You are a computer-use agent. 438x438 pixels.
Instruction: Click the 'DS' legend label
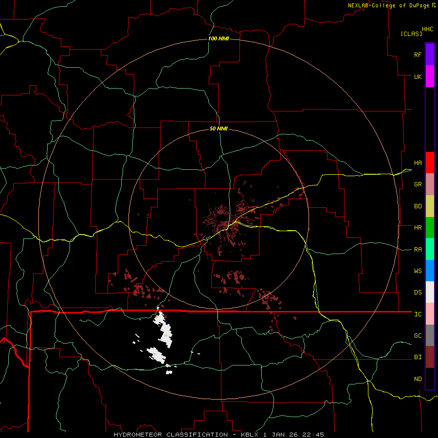tap(418, 292)
